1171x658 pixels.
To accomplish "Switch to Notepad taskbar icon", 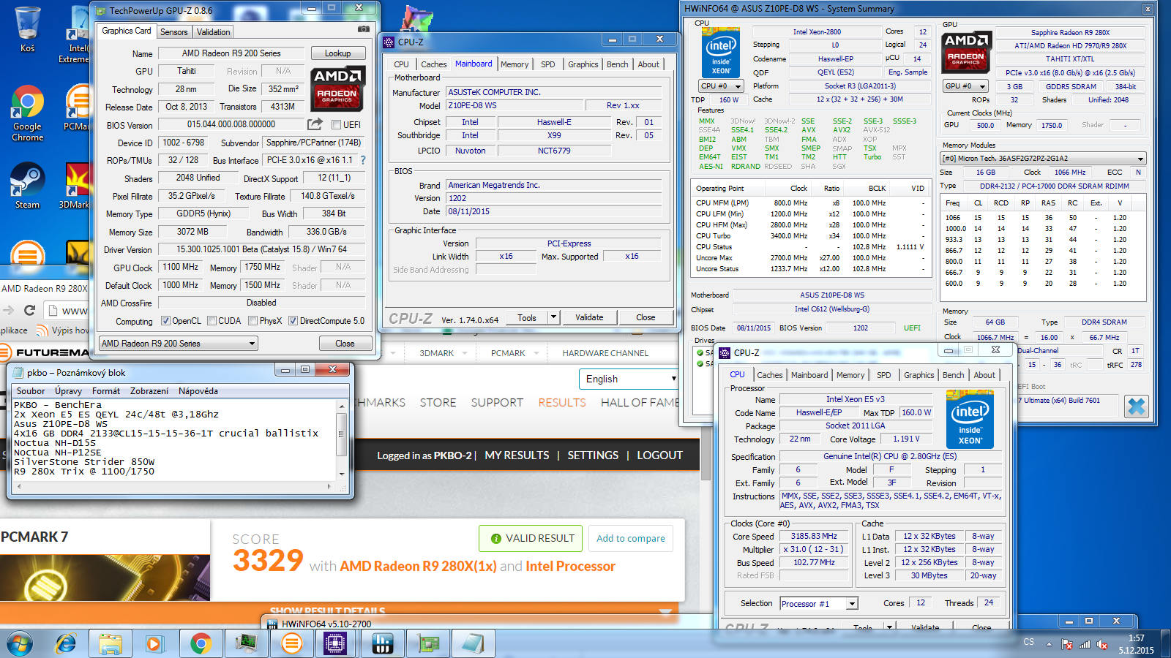I will pyautogui.click(x=473, y=644).
